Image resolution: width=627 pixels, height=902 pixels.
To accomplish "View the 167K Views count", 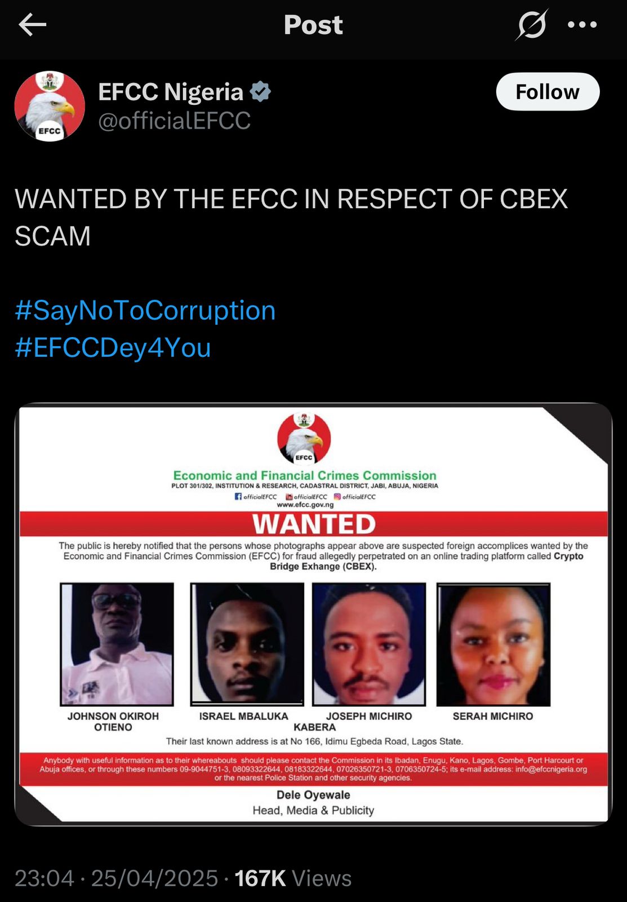I will (x=293, y=878).
